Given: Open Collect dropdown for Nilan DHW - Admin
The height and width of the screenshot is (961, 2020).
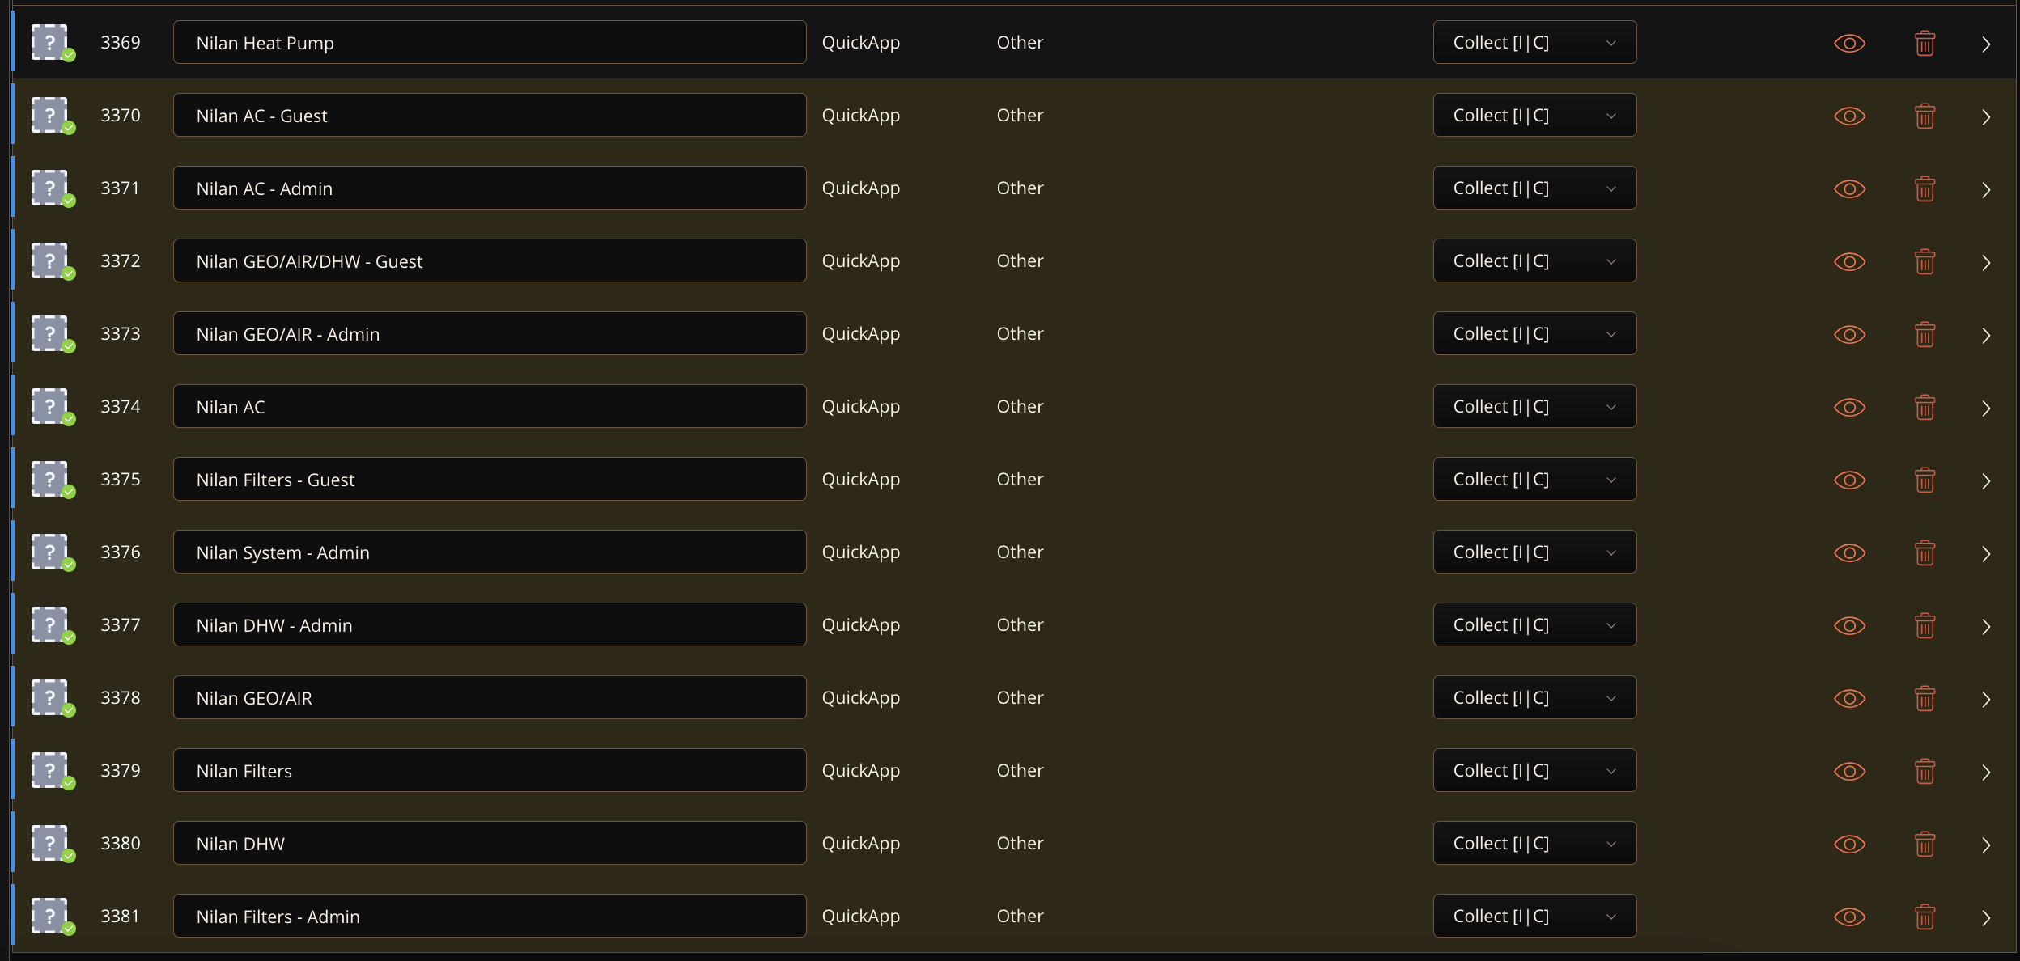Looking at the screenshot, I should [x=1534, y=624].
